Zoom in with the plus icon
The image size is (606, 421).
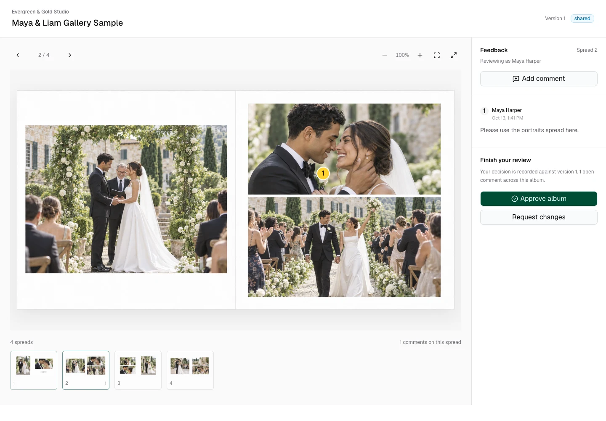[x=420, y=55]
